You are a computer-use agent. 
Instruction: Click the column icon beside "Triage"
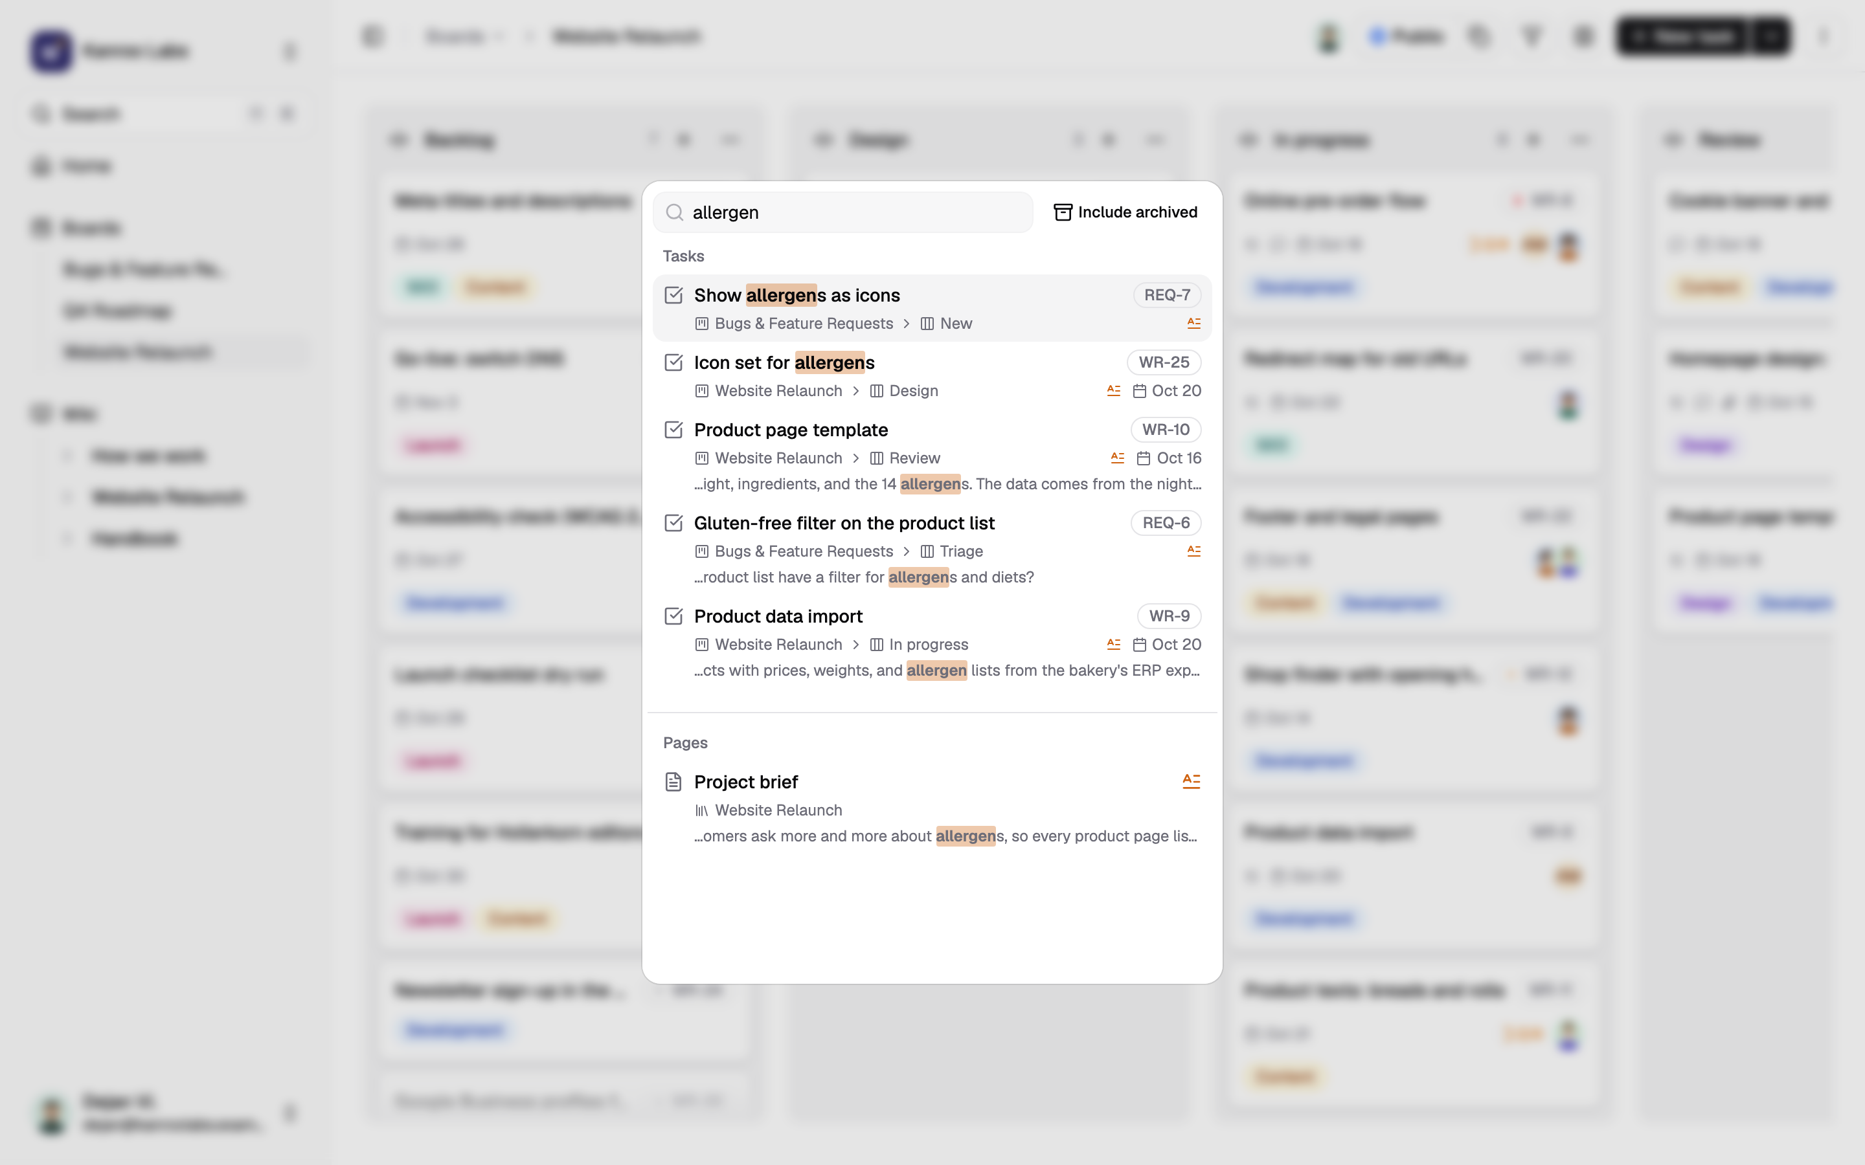(x=927, y=551)
